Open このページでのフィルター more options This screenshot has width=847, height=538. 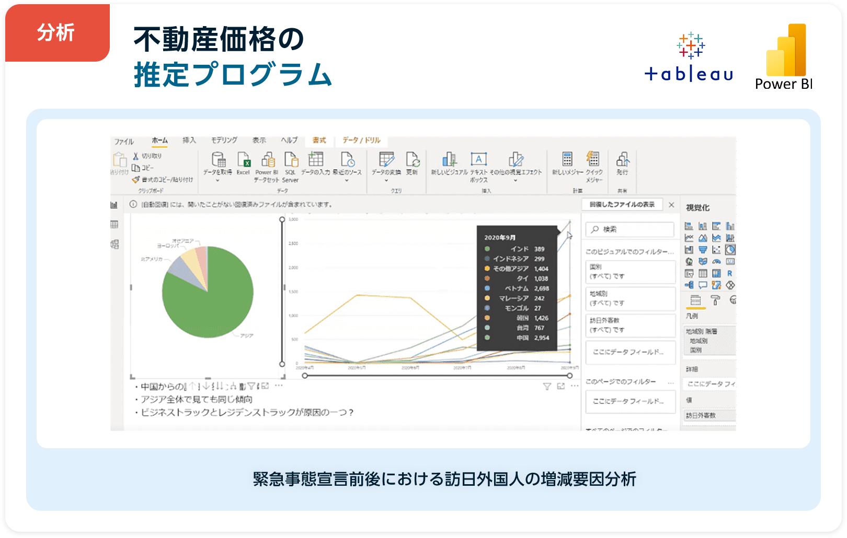pyautogui.click(x=671, y=382)
